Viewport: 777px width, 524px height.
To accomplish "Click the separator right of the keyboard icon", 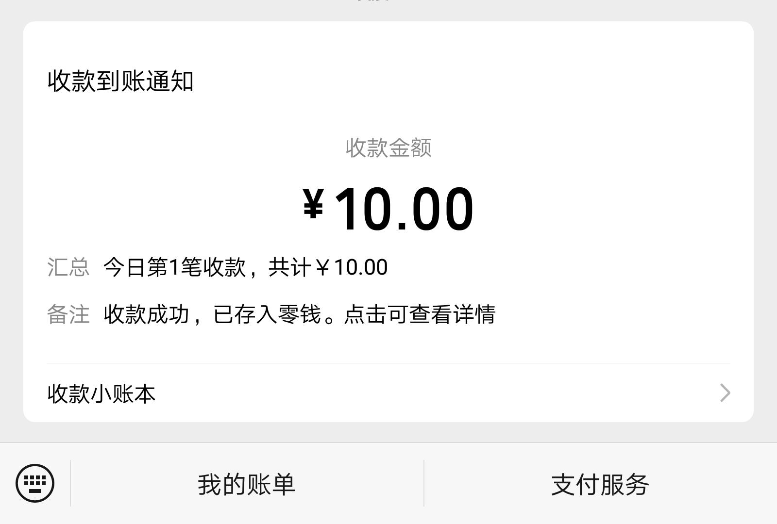I will click(x=70, y=483).
